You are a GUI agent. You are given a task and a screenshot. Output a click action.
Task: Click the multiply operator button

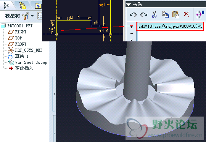click(x=132, y=40)
